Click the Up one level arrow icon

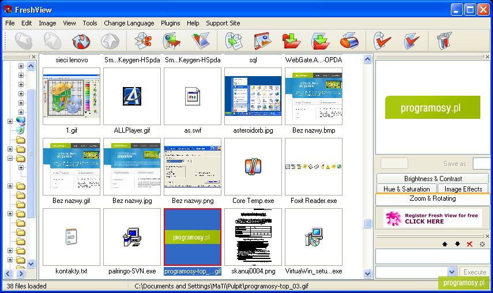click(110, 41)
